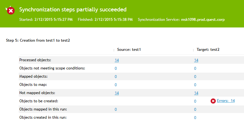Image resolution: width=244 pixels, height=125 pixels.
Task: Click Target Objects to map value
Action: (x=195, y=85)
